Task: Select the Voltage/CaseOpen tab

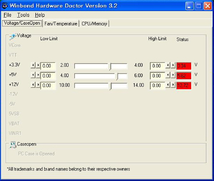Action: point(22,23)
